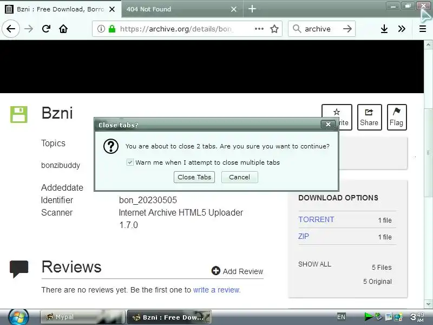Uncheck warn when closing multiple tabs

130,162
